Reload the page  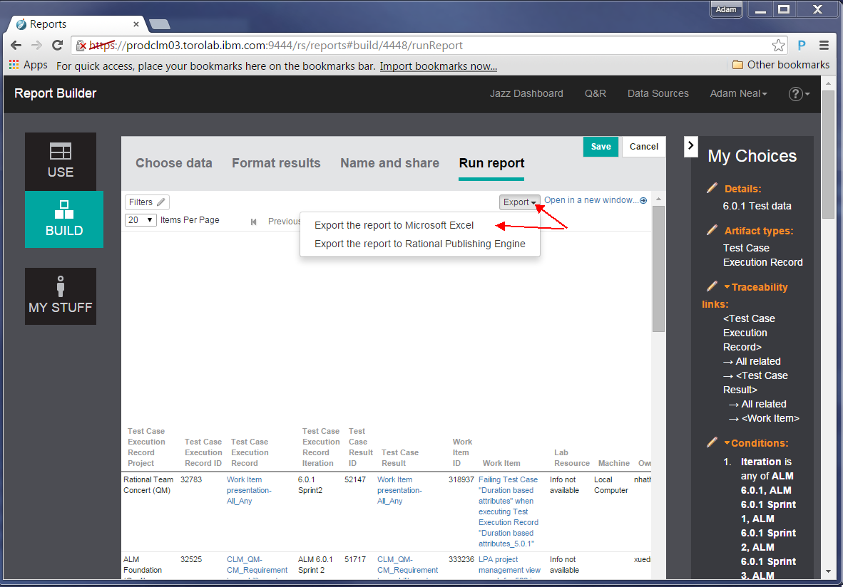(x=58, y=46)
